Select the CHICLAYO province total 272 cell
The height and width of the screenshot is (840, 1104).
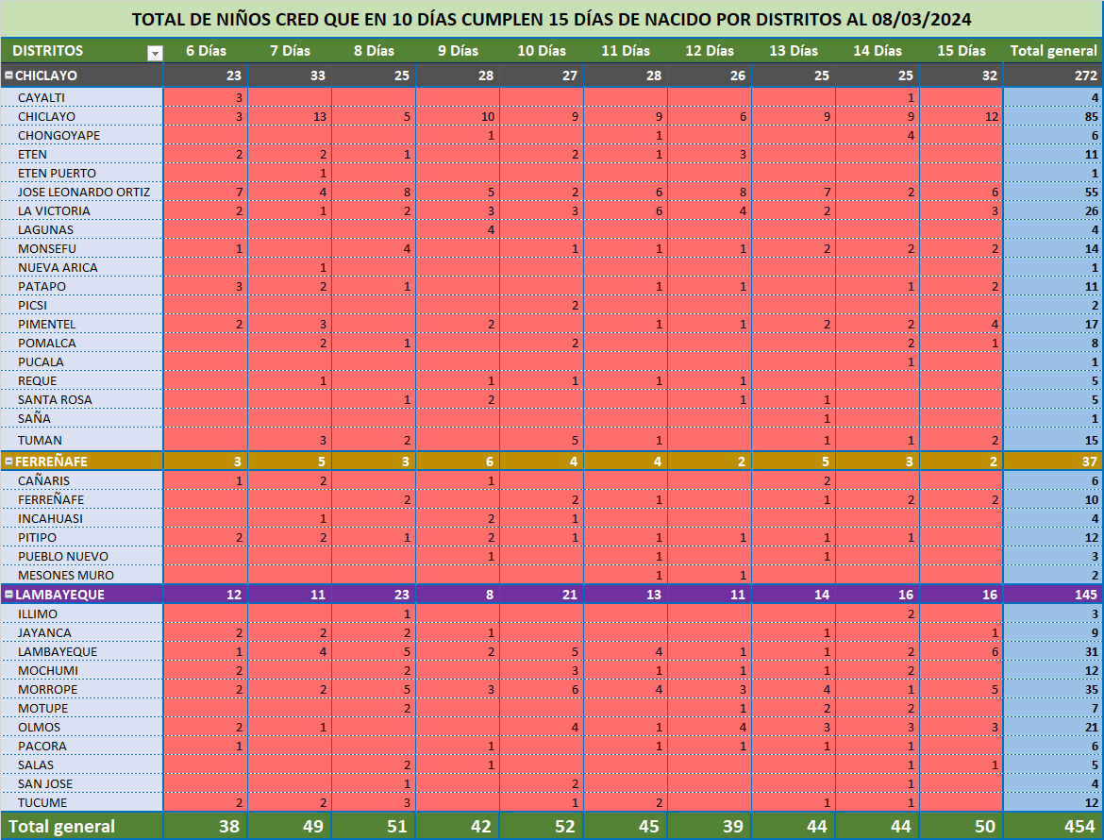(1085, 76)
